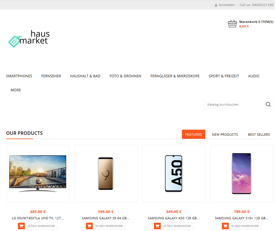Click the Anmelden sign-in link
Viewport: 275px width, 231px height.
(x=226, y=5)
